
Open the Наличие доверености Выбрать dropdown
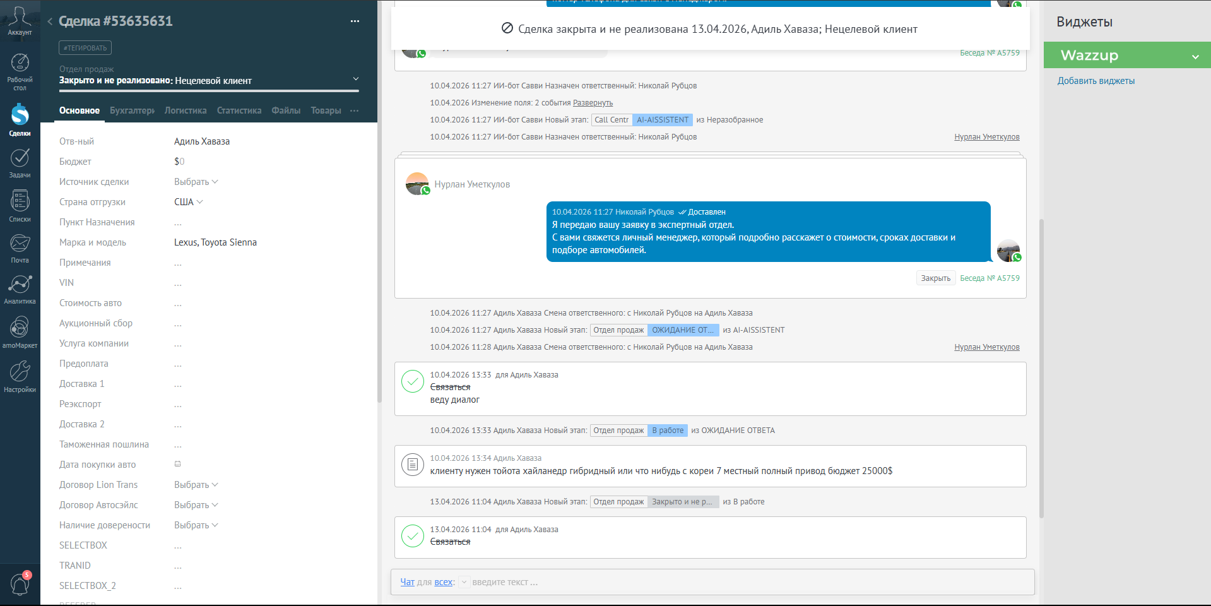(x=196, y=525)
